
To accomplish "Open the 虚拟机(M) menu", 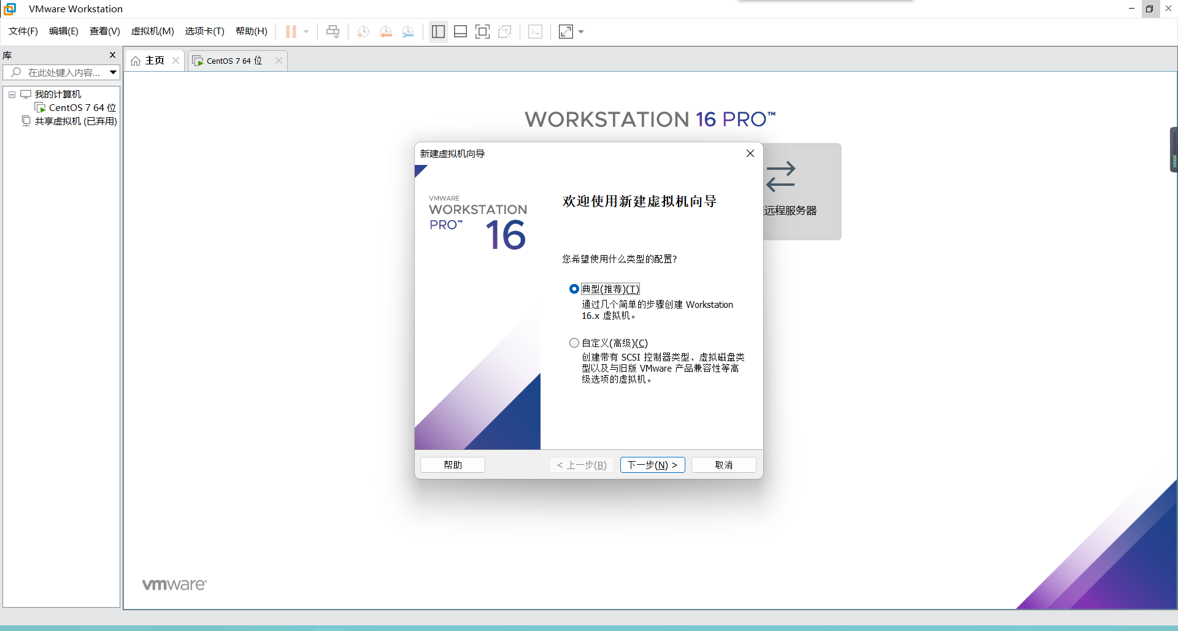I will point(153,31).
